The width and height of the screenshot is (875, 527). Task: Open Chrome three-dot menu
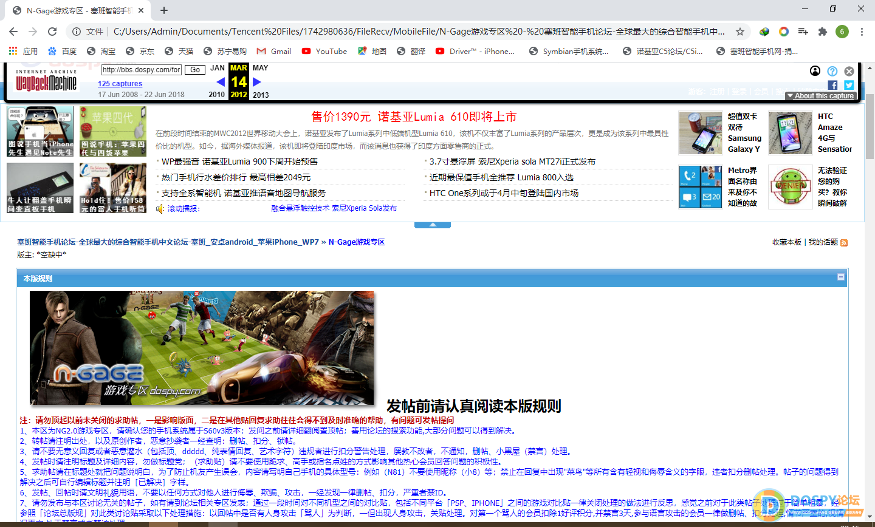point(862,32)
